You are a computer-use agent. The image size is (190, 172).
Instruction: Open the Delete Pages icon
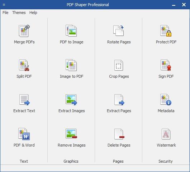(119, 134)
